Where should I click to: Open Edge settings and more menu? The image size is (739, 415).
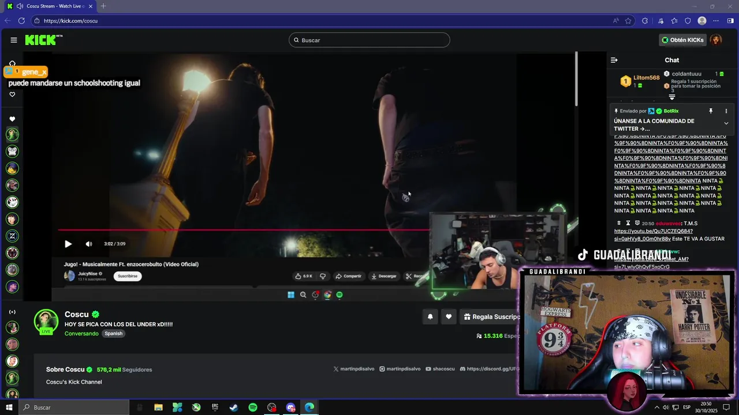(x=716, y=21)
